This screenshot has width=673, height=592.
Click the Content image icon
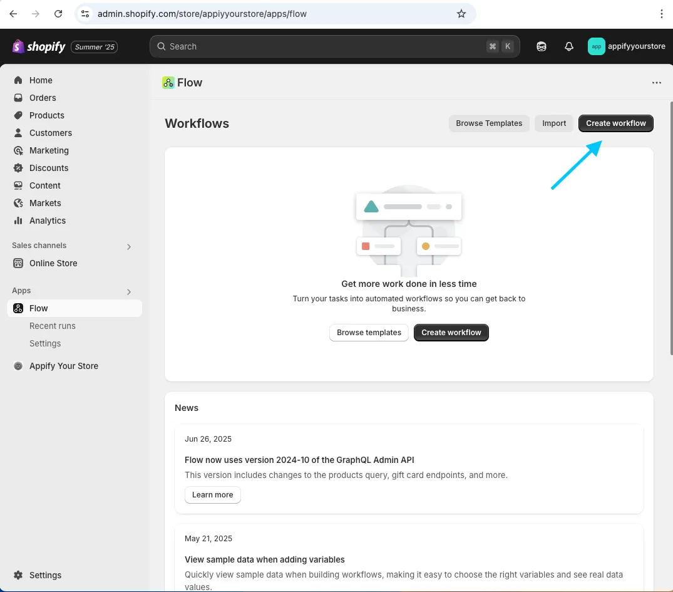point(18,185)
